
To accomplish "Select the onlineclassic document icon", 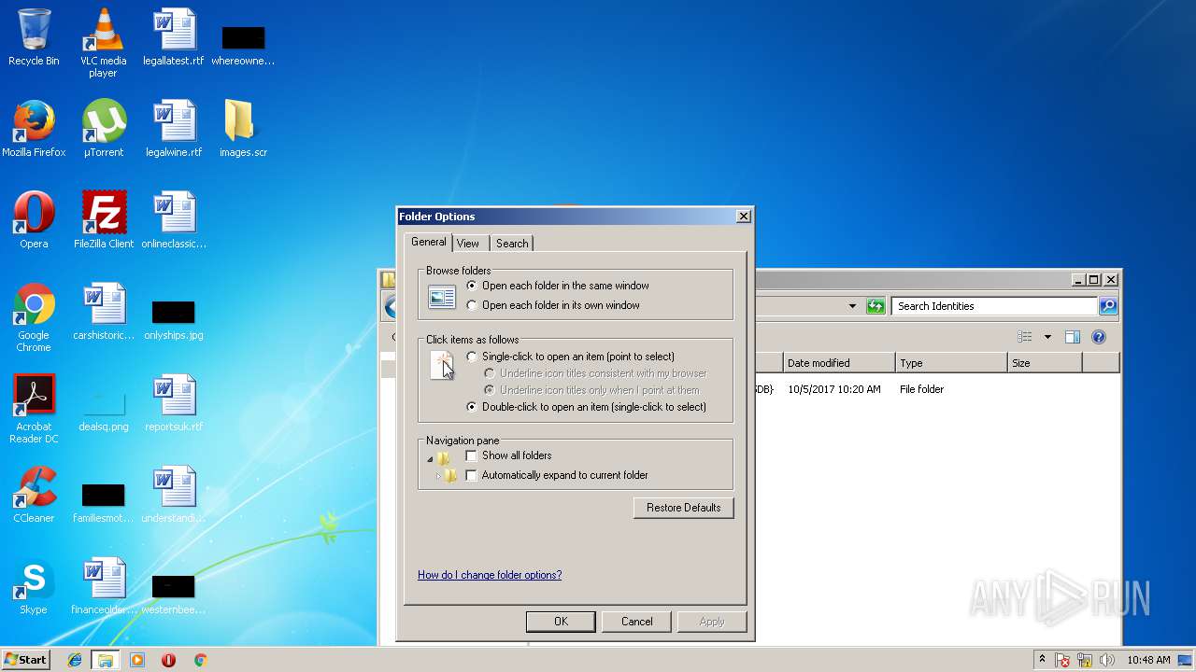I will (174, 220).
